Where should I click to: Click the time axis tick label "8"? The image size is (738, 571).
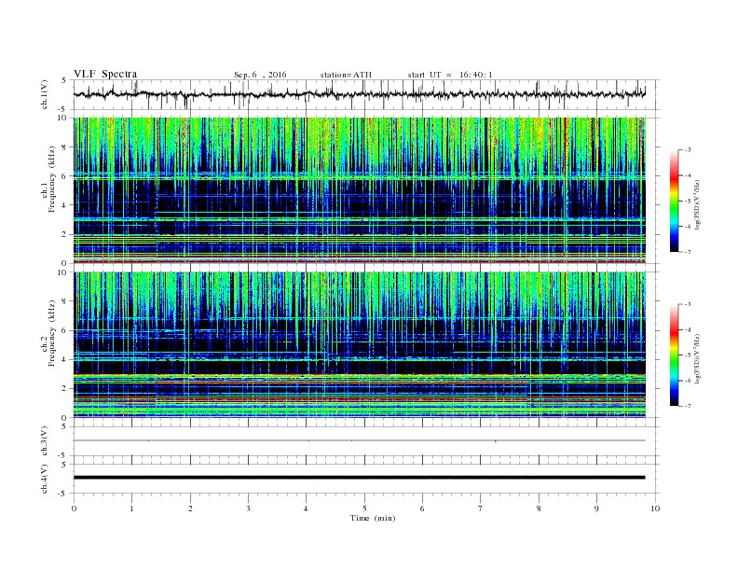point(539,508)
